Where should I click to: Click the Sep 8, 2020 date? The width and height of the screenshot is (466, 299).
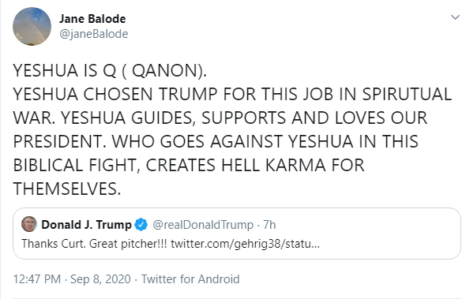point(100,279)
